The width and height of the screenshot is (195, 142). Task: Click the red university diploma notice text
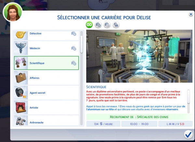(x=133, y=96)
